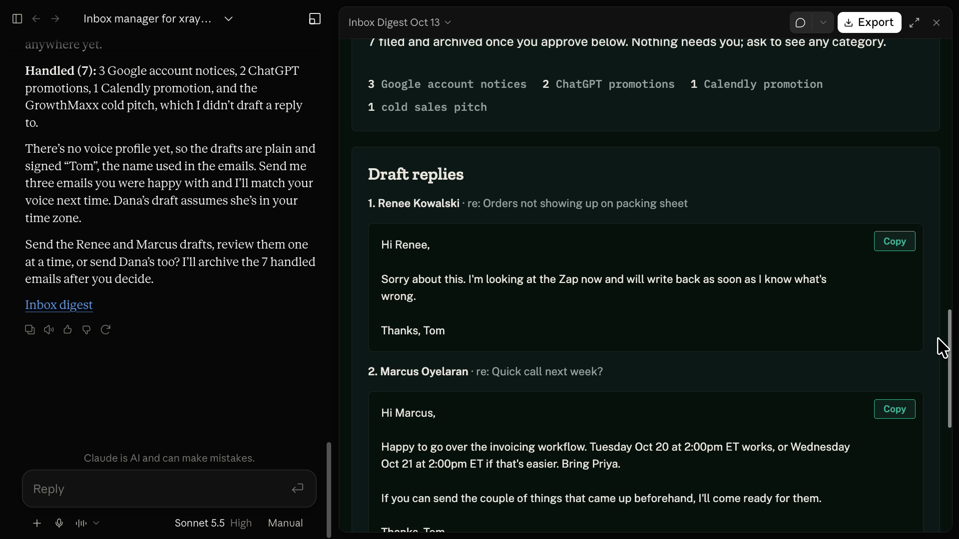Copy the Marcus Oyelaran draft reply
The height and width of the screenshot is (539, 959).
point(894,409)
